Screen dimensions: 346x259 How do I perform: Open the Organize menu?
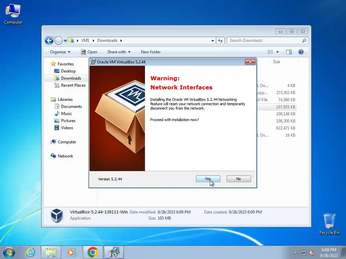pos(60,52)
